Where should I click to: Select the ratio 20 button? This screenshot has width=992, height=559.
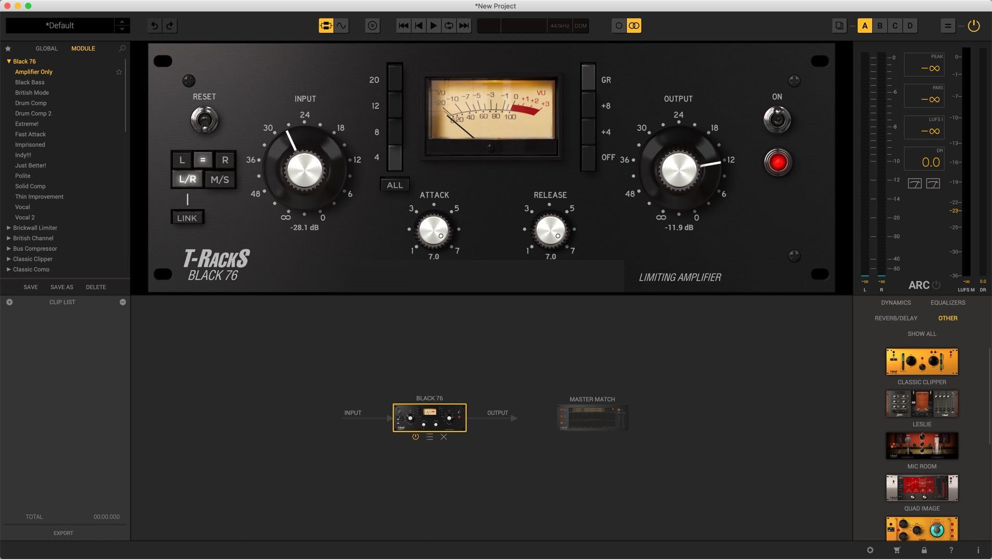point(395,78)
